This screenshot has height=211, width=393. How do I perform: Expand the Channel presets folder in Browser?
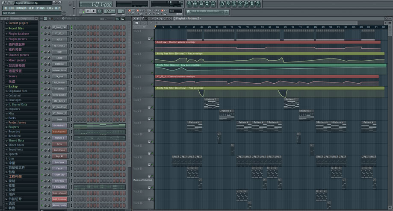pos(18,55)
